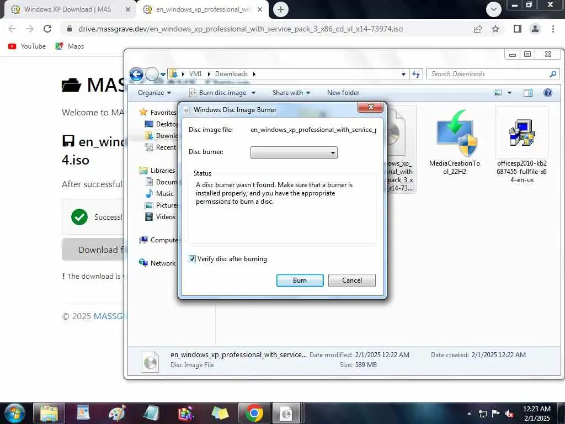Open Videos library in navigation pane

(161, 216)
